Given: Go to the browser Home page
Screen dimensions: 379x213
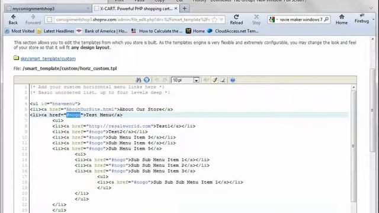Looking at the screenshot, I should [x=341, y=20].
